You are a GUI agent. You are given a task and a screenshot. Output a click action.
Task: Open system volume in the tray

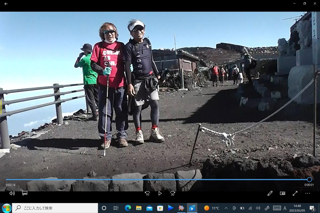[x=258, y=208]
